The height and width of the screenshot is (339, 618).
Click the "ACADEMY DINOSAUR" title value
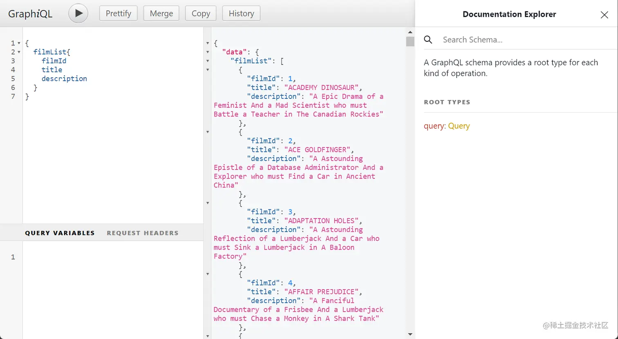click(321, 87)
